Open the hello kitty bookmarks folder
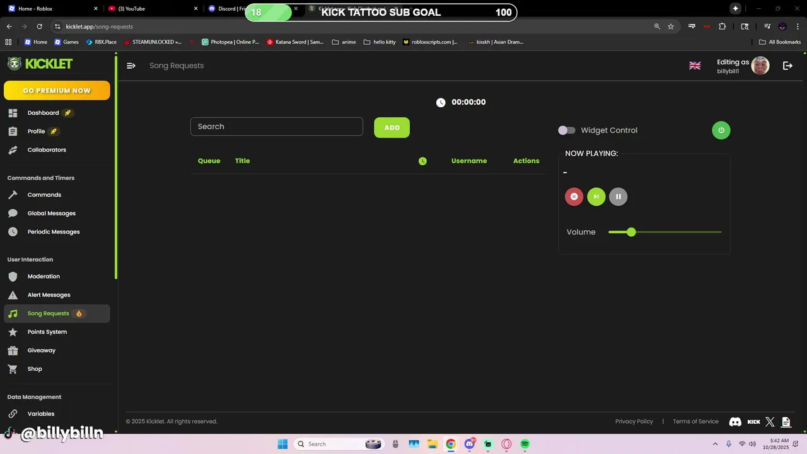 pos(380,42)
